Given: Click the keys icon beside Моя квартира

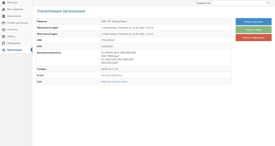Looking at the screenshot, I should pos(4,9).
